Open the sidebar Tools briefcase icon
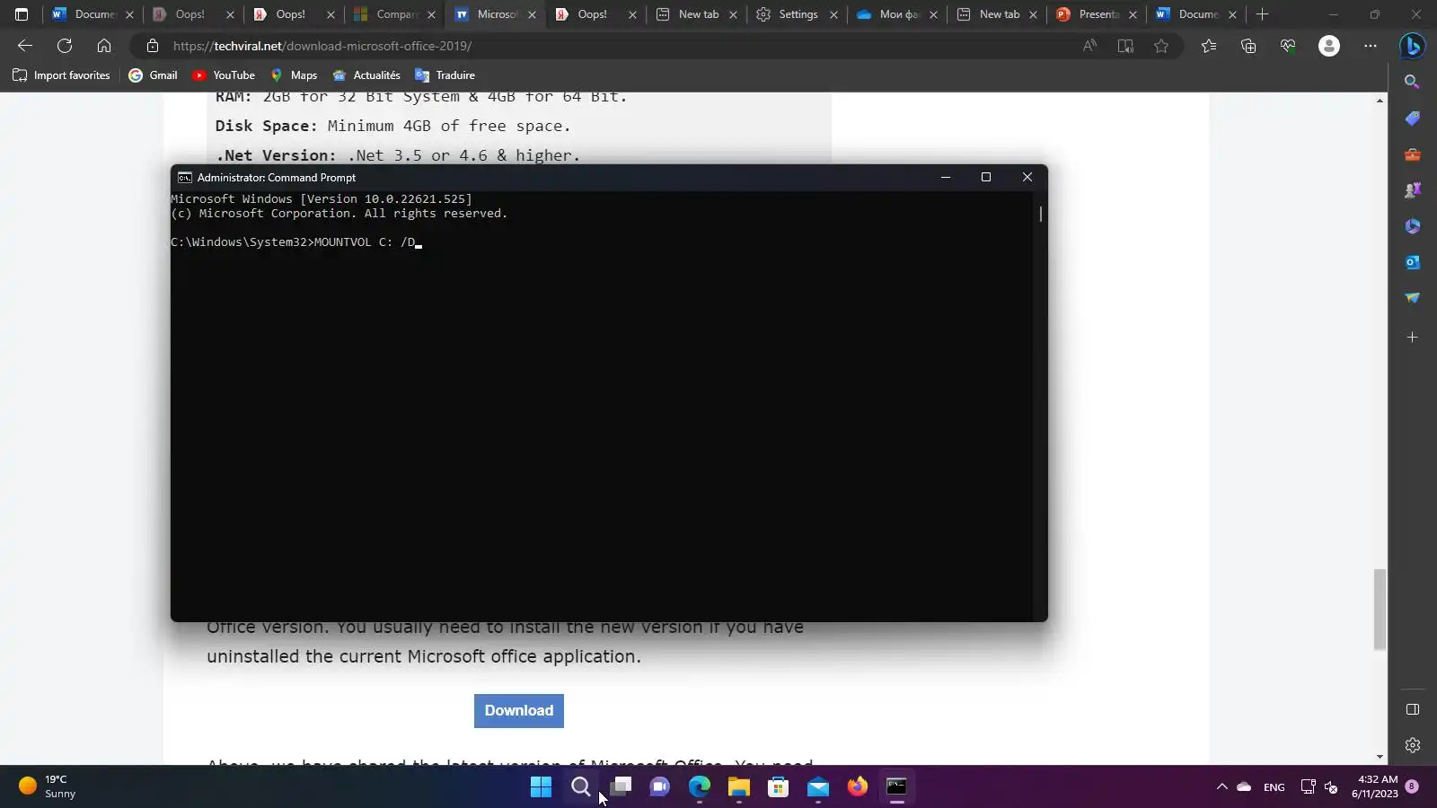The height and width of the screenshot is (808, 1437). tap(1413, 154)
